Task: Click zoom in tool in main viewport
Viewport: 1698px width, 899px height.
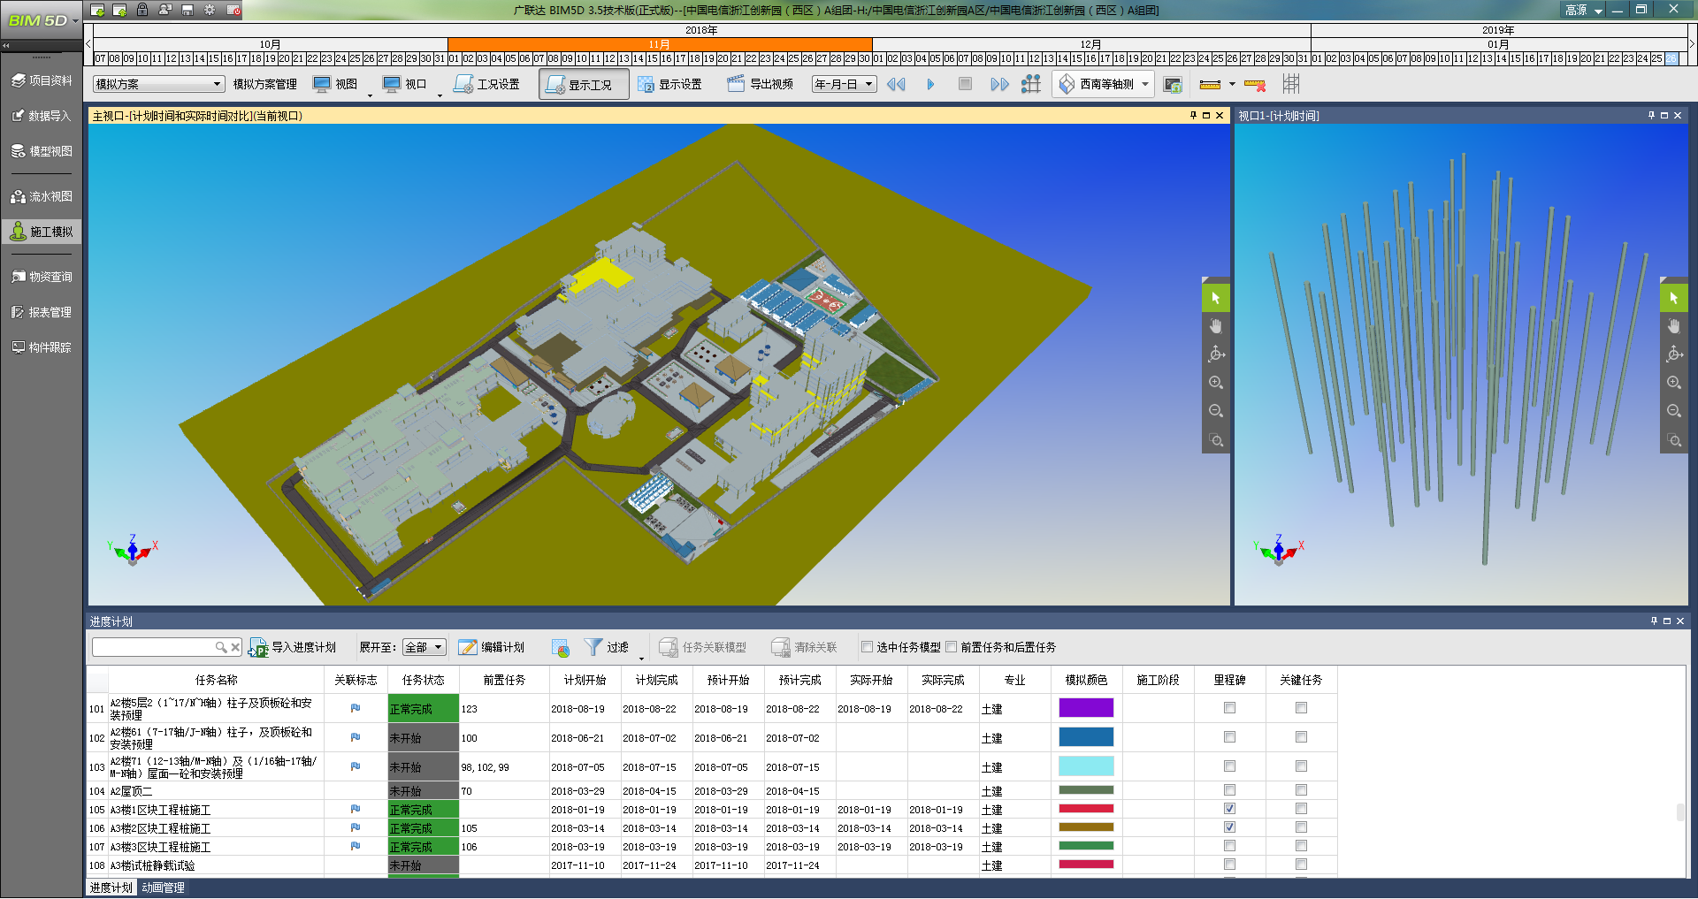Action: [1216, 383]
